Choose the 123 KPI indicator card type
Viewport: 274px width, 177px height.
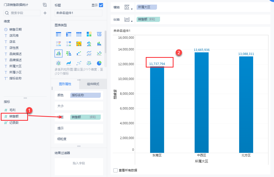coord(99,34)
